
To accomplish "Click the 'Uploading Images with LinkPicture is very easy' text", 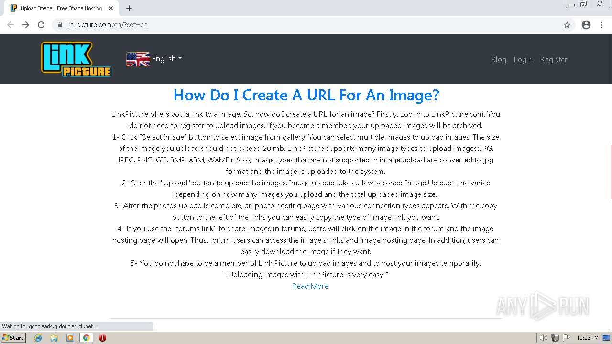I will tap(306, 274).
